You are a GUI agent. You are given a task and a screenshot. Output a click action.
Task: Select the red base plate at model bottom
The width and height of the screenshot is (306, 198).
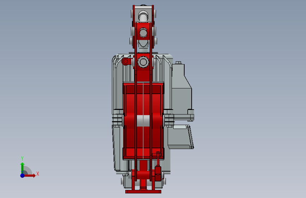tap(143, 192)
